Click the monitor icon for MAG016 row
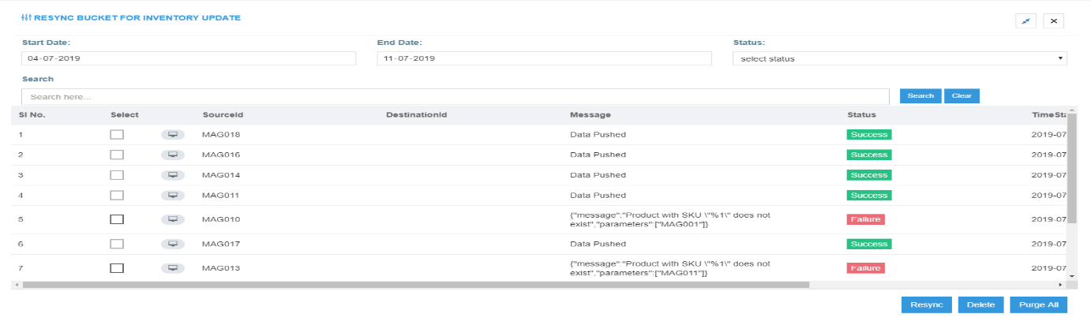 172,155
